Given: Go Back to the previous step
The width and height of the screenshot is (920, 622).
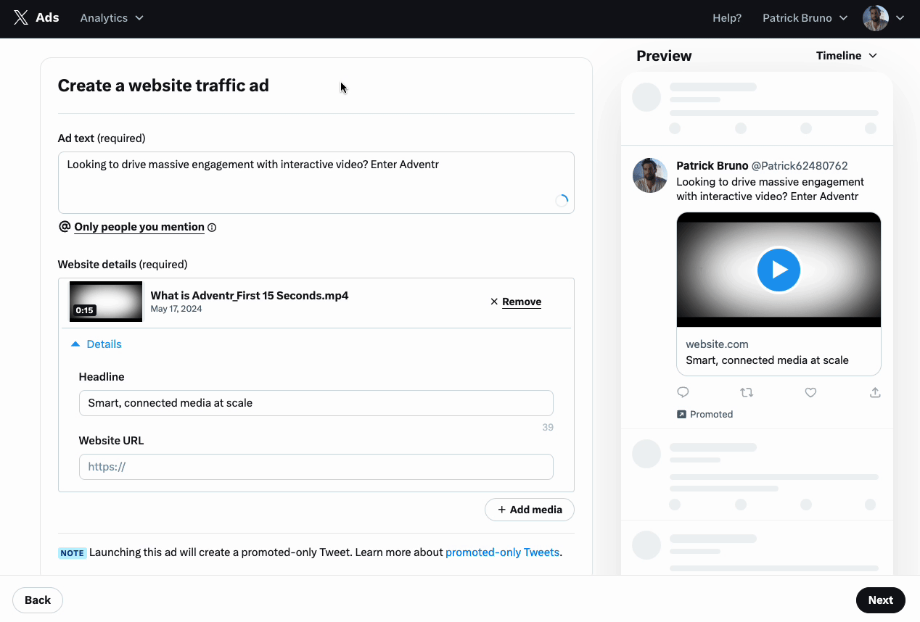Looking at the screenshot, I should pyautogui.click(x=38, y=600).
